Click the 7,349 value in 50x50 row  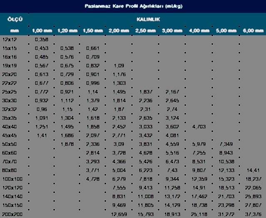pyautogui.click(x=225, y=144)
